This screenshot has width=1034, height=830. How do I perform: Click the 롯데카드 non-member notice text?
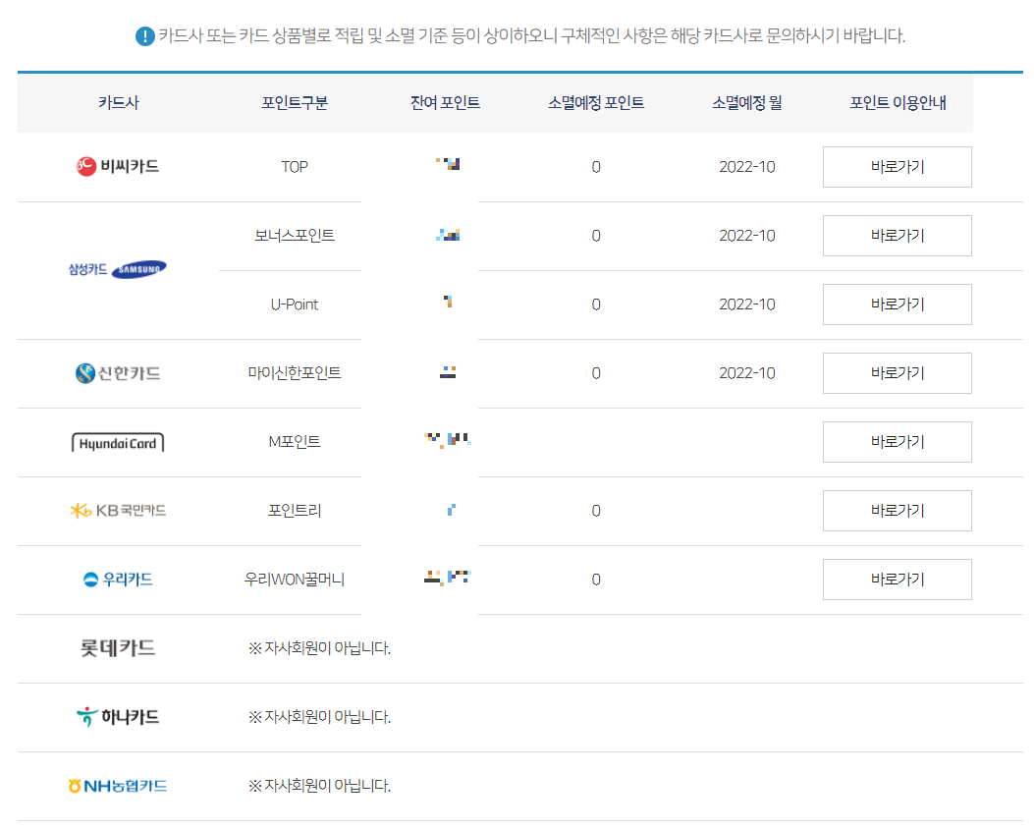pyautogui.click(x=320, y=648)
